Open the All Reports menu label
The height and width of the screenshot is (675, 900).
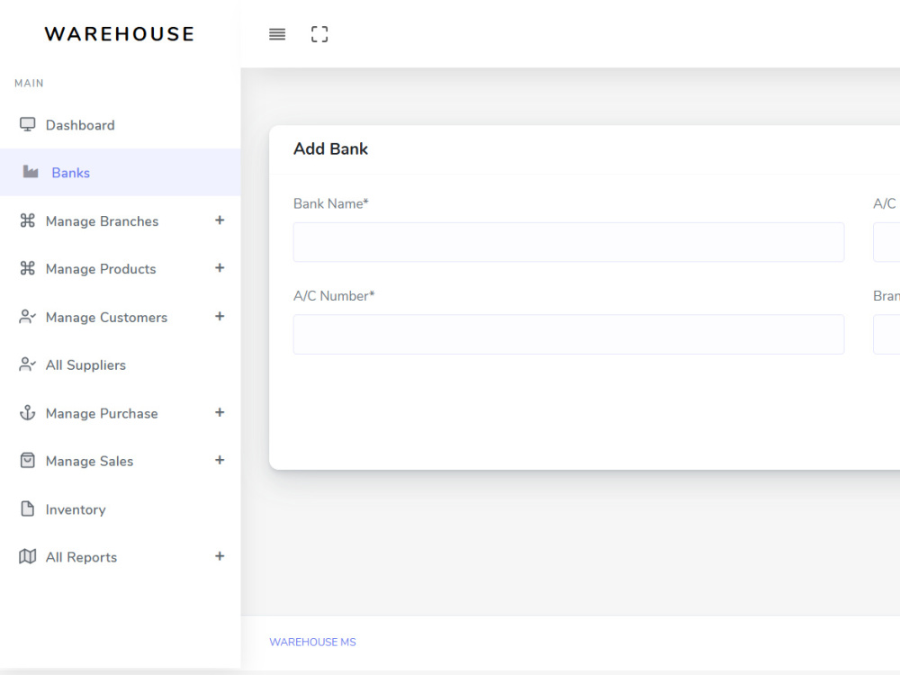point(82,557)
